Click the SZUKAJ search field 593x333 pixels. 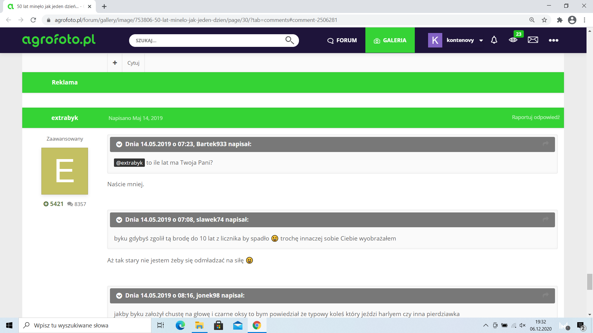tap(207, 40)
